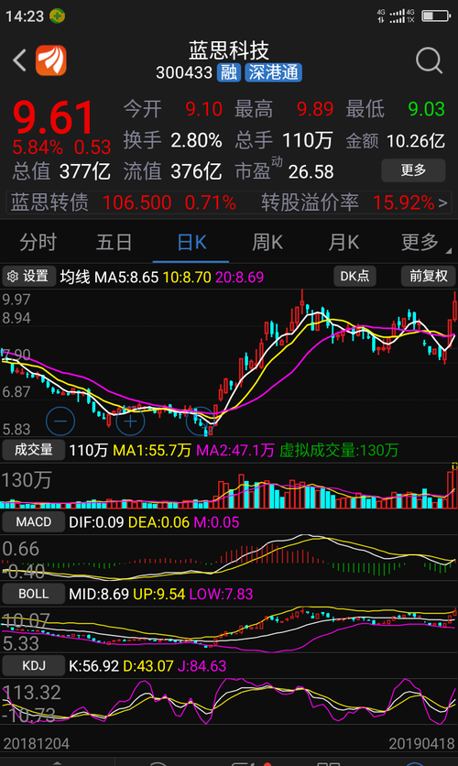
Task: Tap stock code 300433
Action: pos(184,72)
